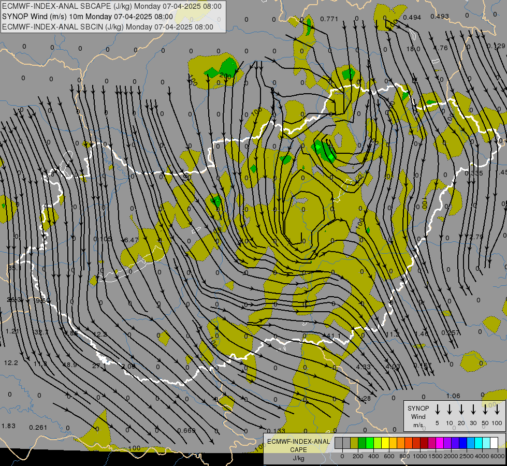Click the 50 m/s wind arrow in legend
Image resolution: width=507 pixels, height=466 pixels.
coord(485,410)
